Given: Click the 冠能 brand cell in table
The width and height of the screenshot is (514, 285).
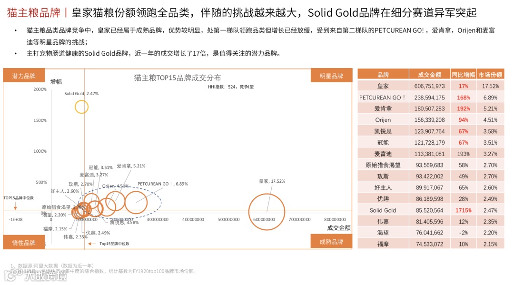Looking at the screenshot, I should click(x=383, y=143).
